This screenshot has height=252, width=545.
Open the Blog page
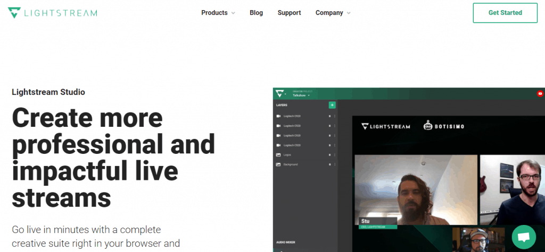(256, 13)
